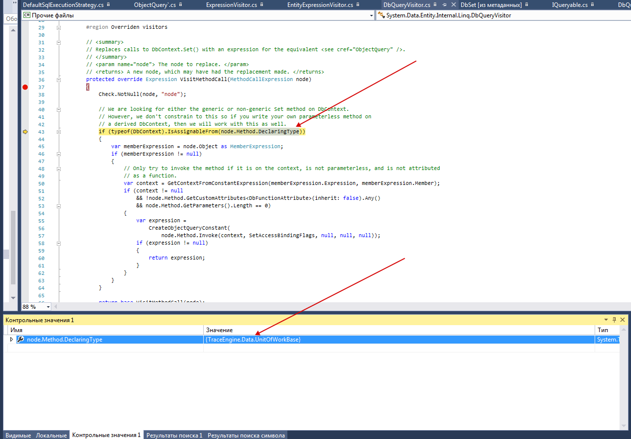The image size is (631, 439).
Task: Collapse the VisitMethodCall method at line 36
Action: [58, 80]
